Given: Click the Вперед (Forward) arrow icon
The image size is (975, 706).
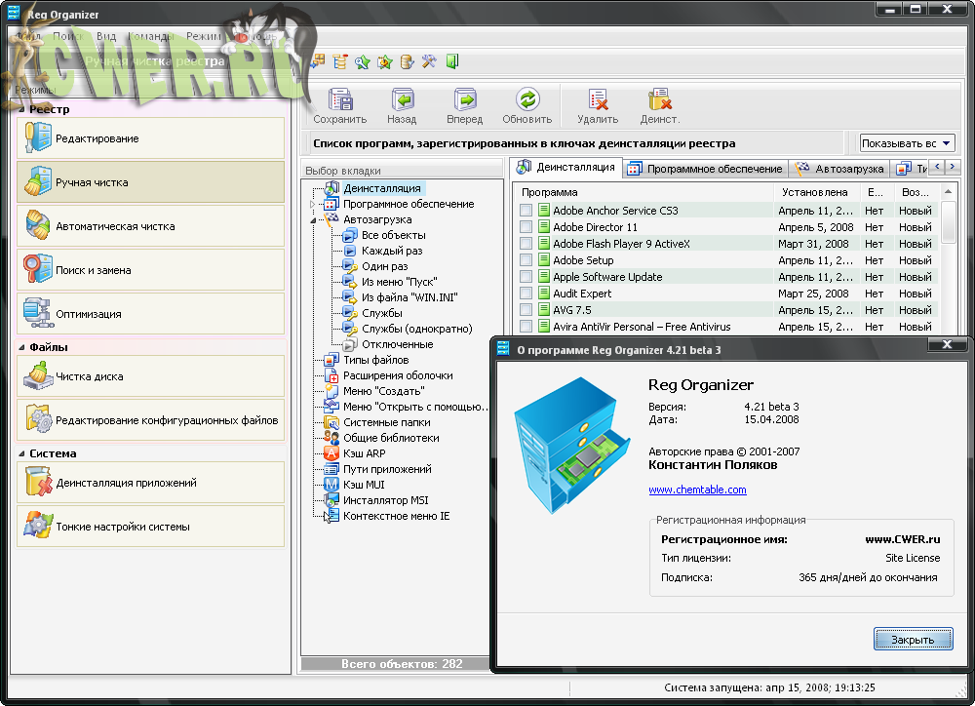Looking at the screenshot, I should 465,101.
